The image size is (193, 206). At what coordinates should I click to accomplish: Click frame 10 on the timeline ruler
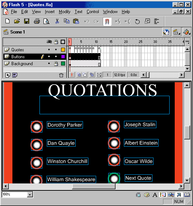point(96,42)
